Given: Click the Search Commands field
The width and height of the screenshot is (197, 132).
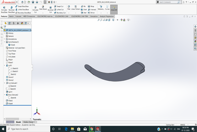Looking at the screenshot, I should pyautogui.click(x=168, y=2).
